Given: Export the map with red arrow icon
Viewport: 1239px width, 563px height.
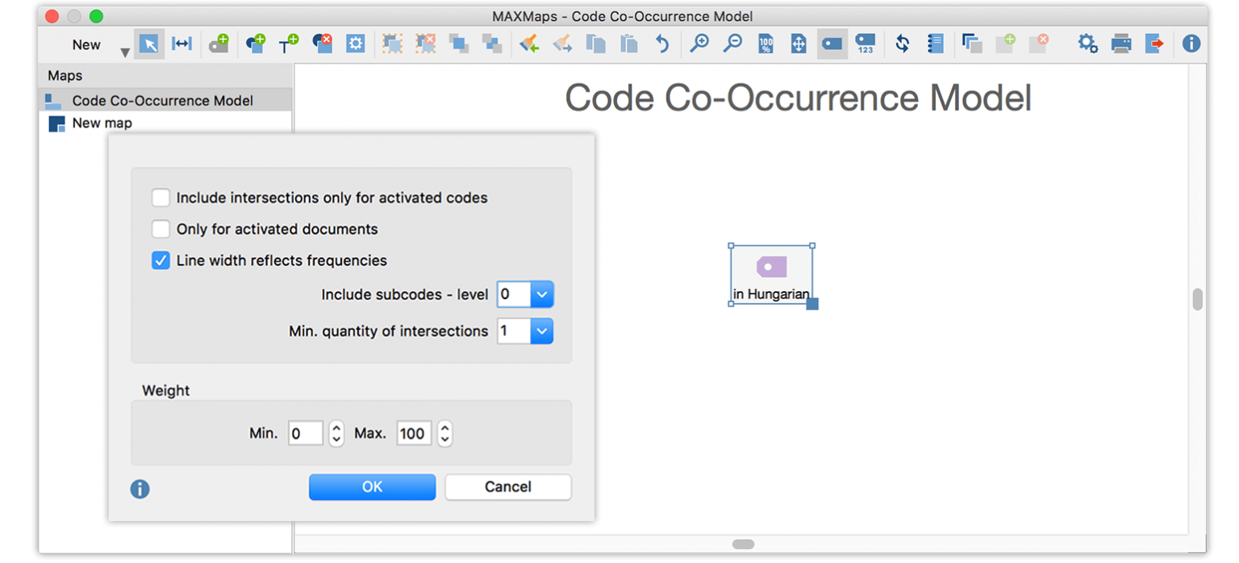Looking at the screenshot, I should point(1154,44).
